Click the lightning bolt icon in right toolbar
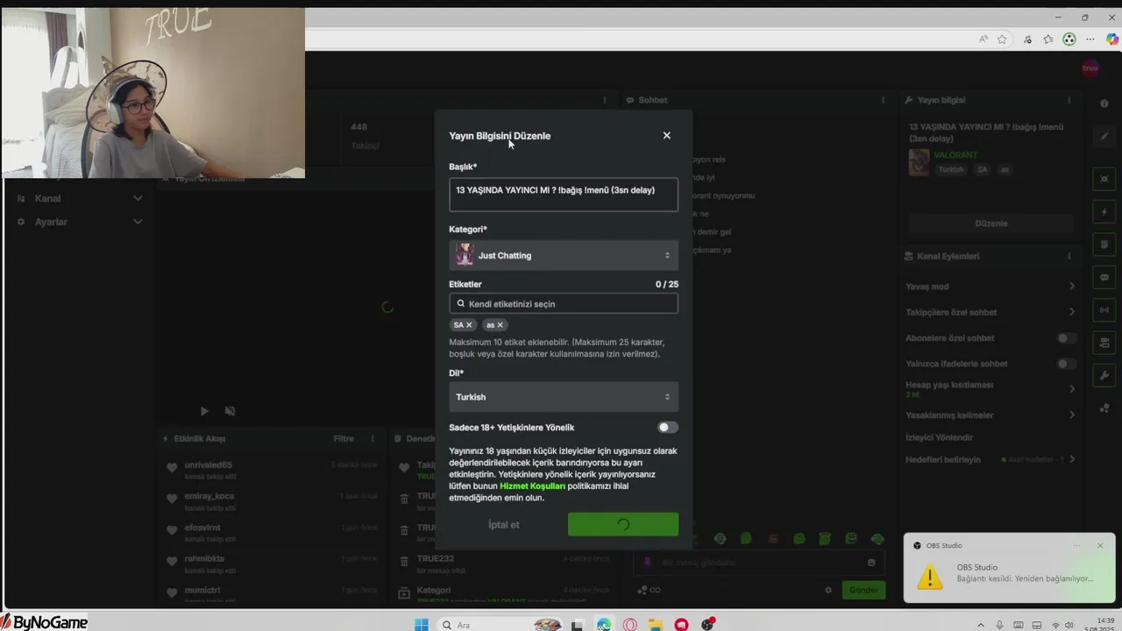The height and width of the screenshot is (631, 1122). (1104, 212)
